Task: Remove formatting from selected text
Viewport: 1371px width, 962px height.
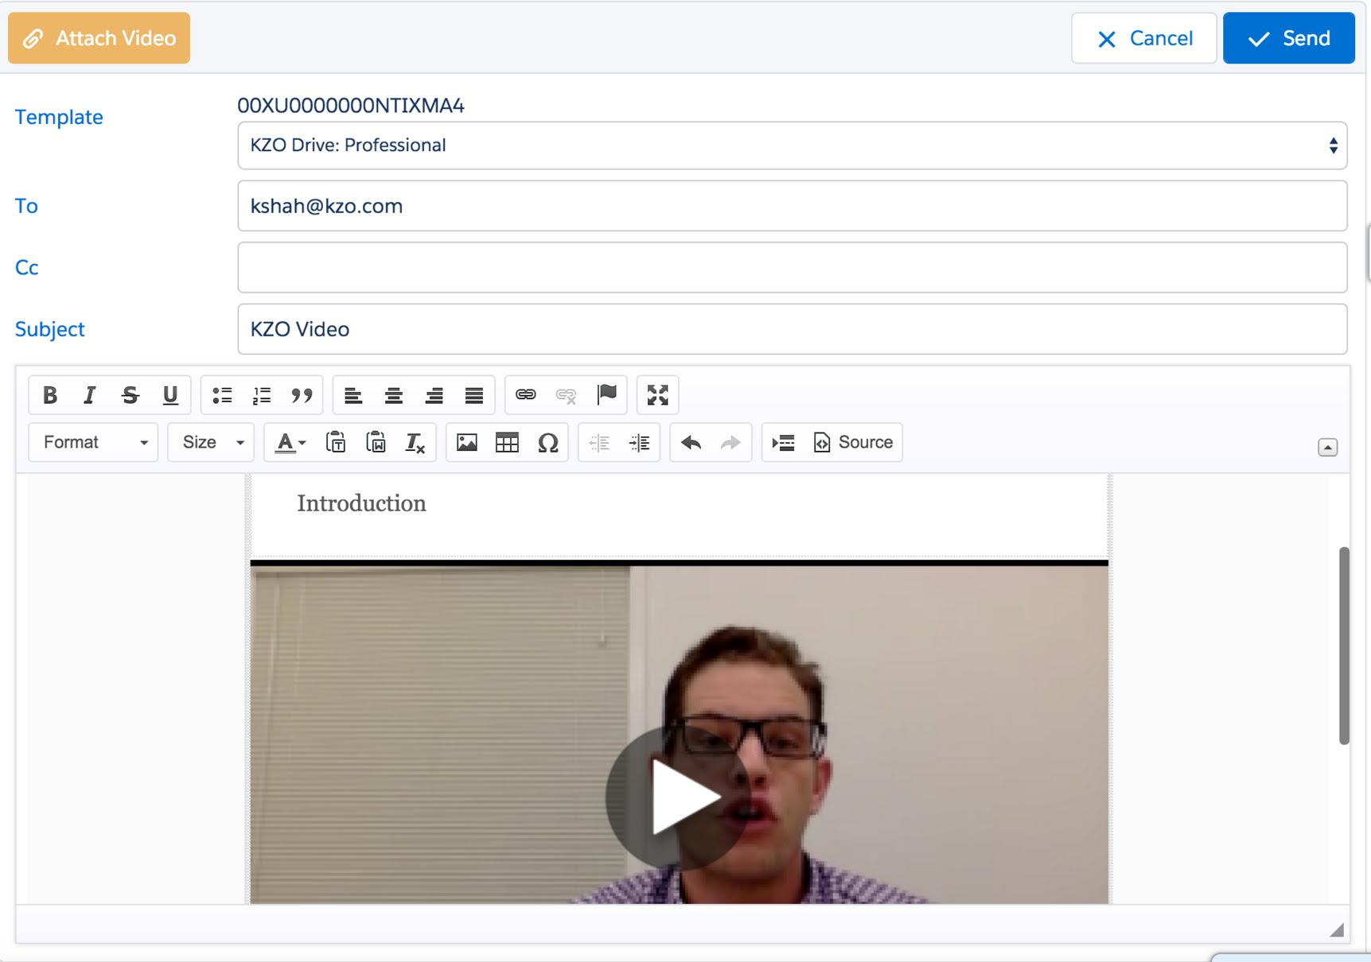Action: pos(415,443)
